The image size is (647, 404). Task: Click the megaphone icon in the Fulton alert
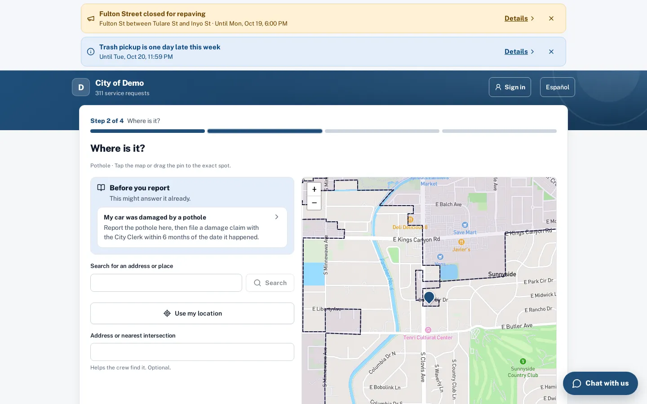coord(91,18)
